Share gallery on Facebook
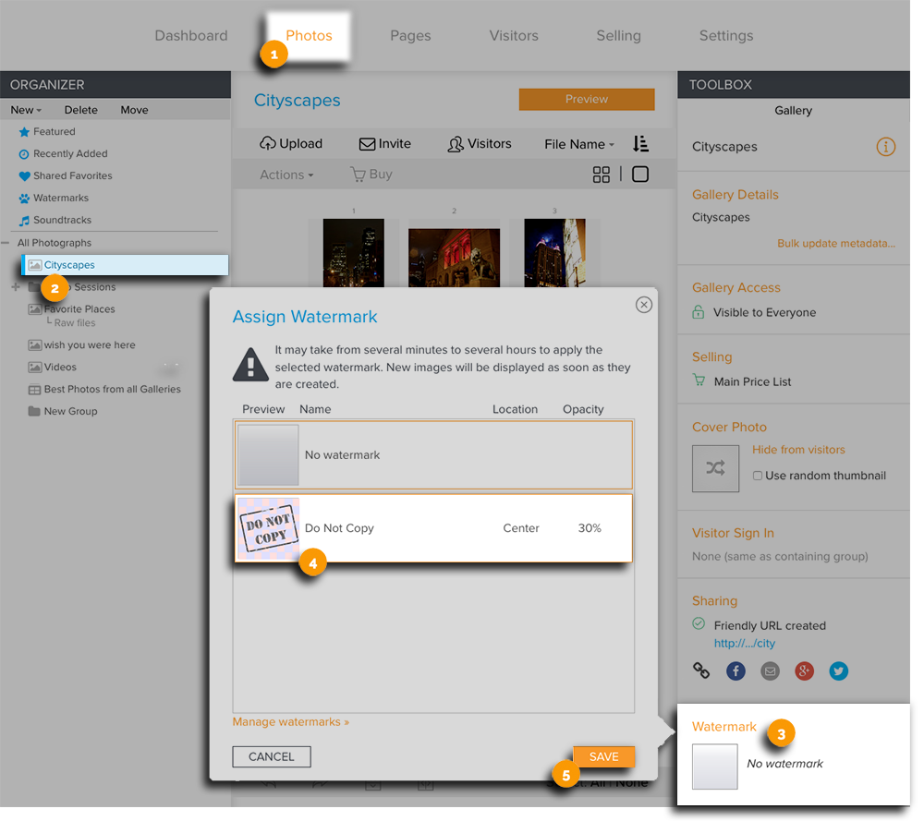The image size is (924, 821). point(736,670)
